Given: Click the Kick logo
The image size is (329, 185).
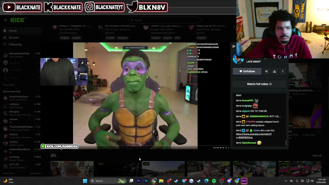Looking at the screenshot, I should (19, 20).
